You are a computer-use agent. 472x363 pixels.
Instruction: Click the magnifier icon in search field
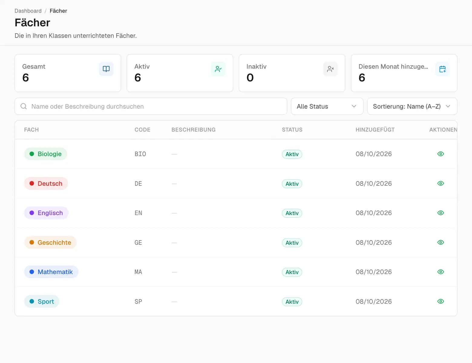pyautogui.click(x=24, y=106)
